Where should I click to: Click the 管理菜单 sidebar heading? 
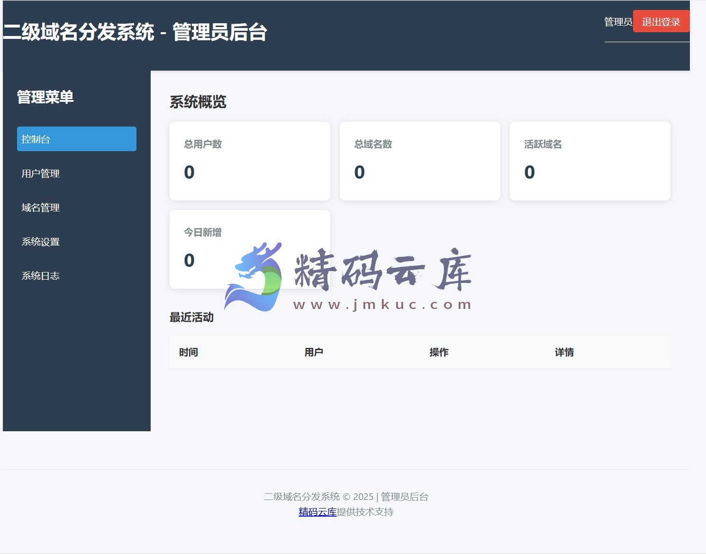(45, 97)
